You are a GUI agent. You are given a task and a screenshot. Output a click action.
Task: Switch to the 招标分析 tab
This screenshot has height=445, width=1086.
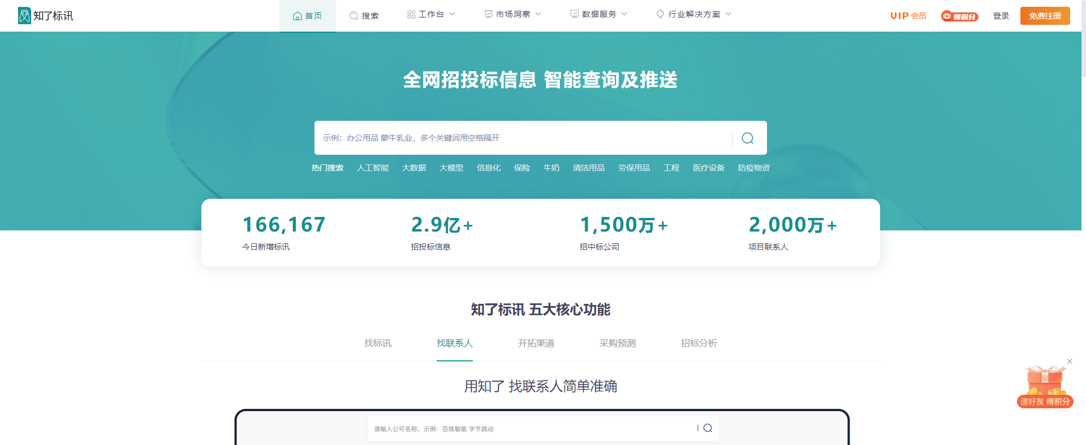[699, 343]
